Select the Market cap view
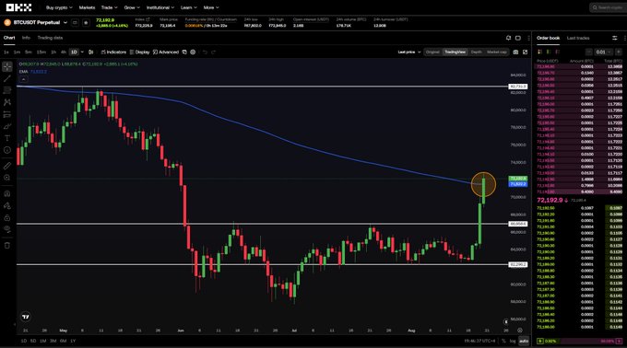627x348 pixels. (x=496, y=52)
